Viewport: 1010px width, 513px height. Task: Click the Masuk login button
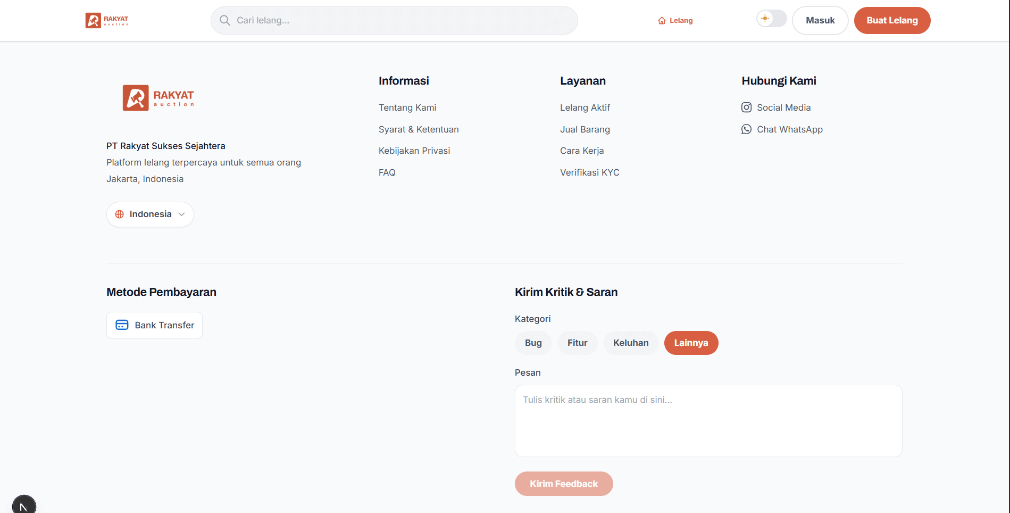click(x=820, y=21)
